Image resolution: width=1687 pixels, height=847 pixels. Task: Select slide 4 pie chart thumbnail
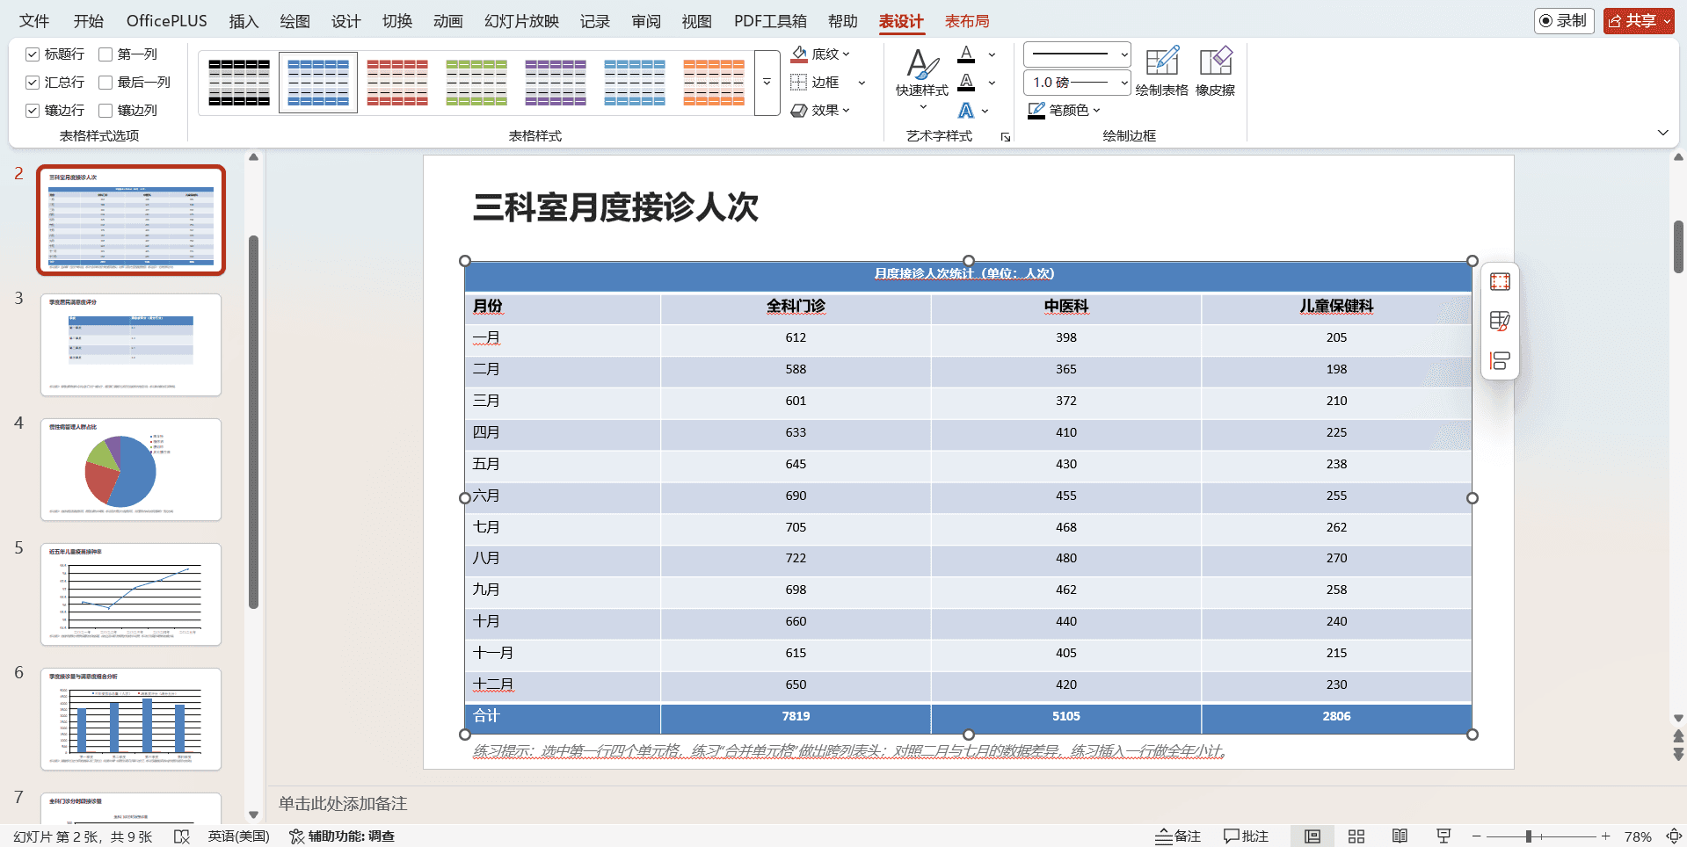click(x=131, y=469)
